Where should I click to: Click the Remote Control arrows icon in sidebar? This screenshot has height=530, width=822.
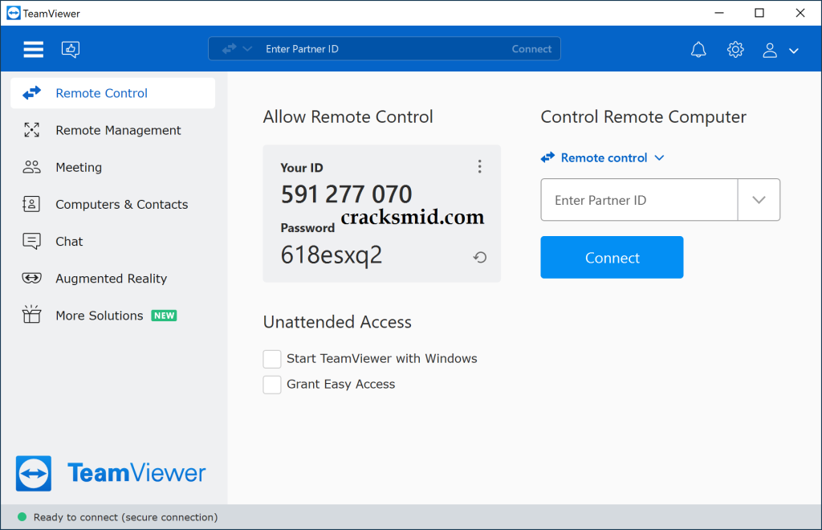click(x=31, y=93)
